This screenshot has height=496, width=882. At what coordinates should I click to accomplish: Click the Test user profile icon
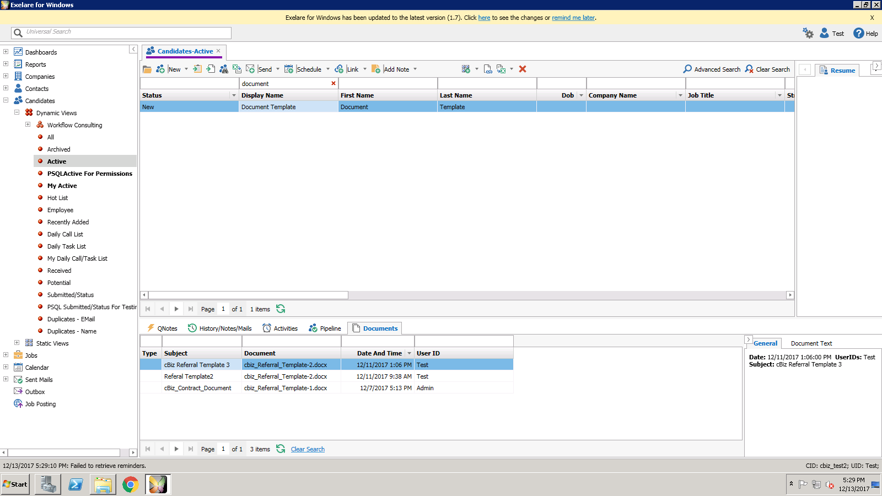point(825,33)
